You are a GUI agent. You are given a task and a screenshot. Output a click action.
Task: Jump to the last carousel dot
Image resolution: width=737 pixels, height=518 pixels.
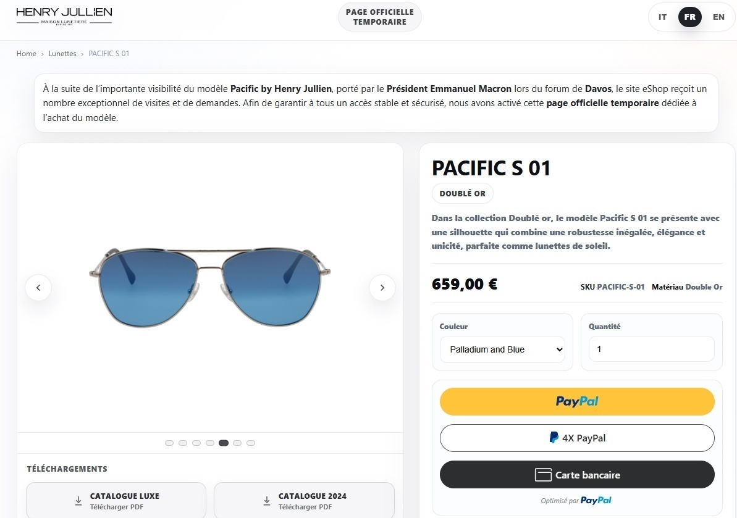pyautogui.click(x=251, y=443)
